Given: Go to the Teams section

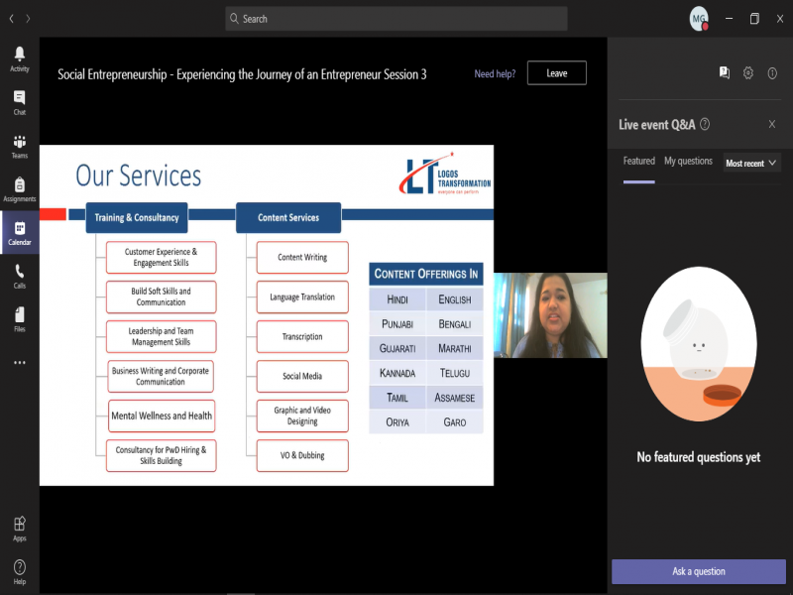Looking at the screenshot, I should tap(19, 146).
